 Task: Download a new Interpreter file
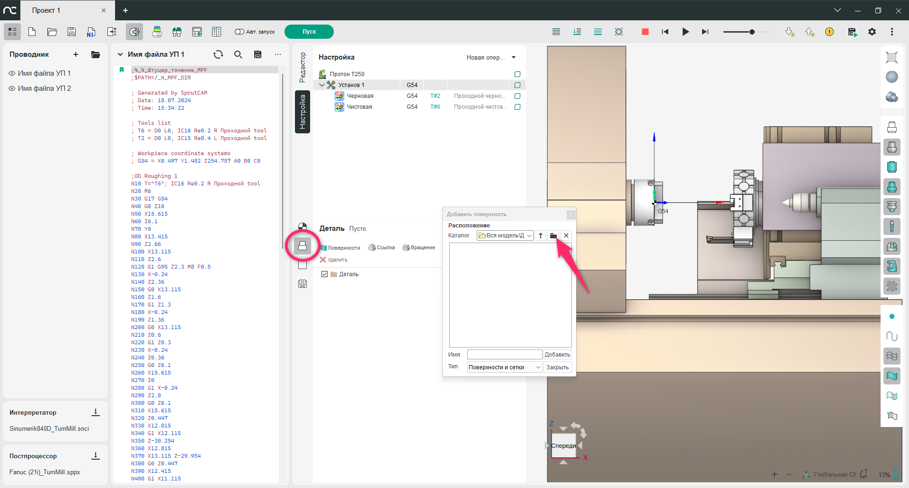click(x=96, y=412)
